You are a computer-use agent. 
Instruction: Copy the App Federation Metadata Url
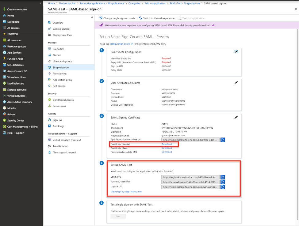point(223,140)
